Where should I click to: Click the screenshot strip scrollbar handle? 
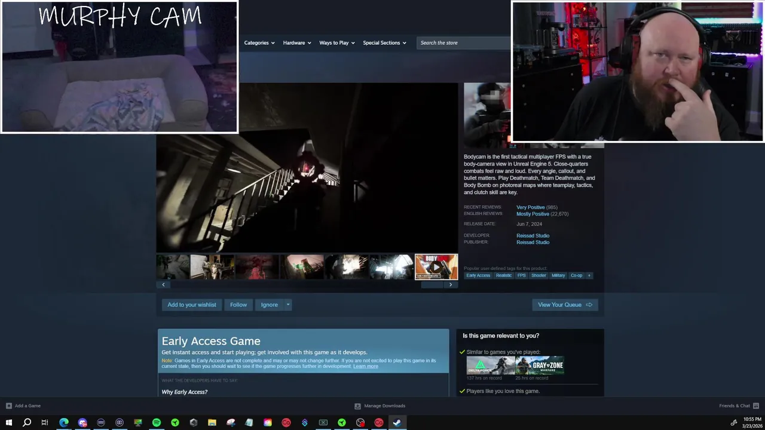(x=432, y=285)
